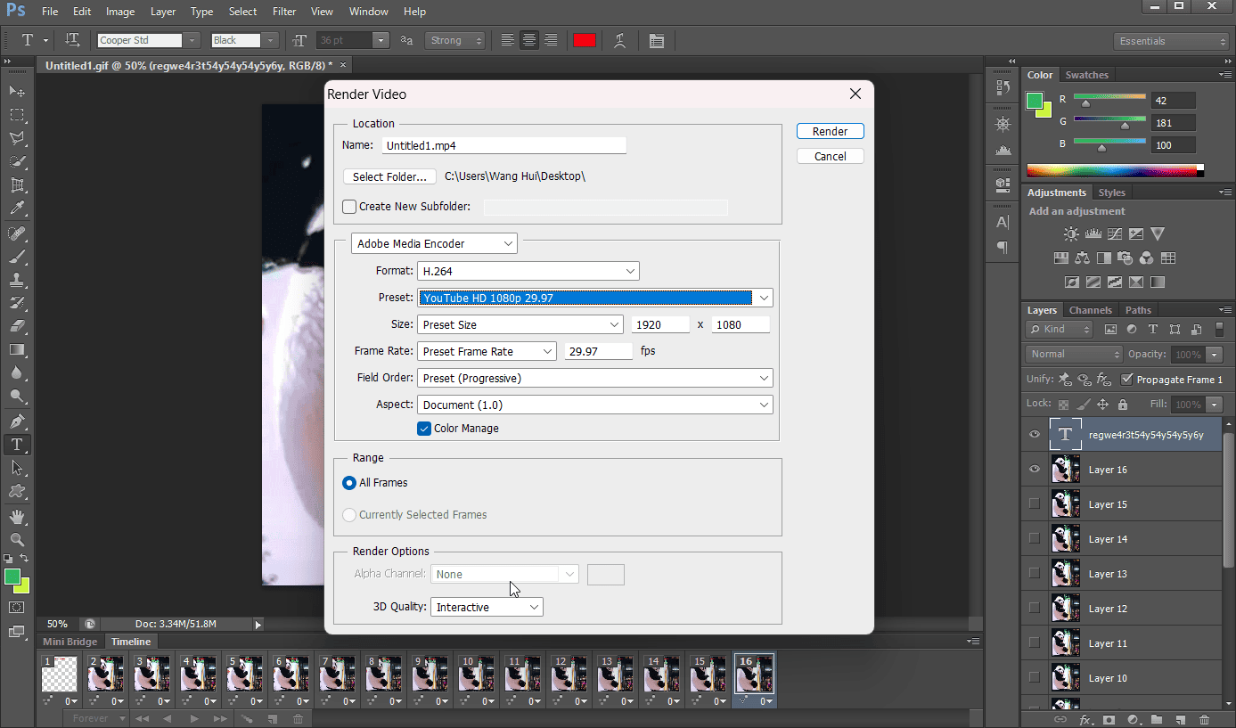
Task: Hide the Layer 16 layer
Action: coord(1034,469)
